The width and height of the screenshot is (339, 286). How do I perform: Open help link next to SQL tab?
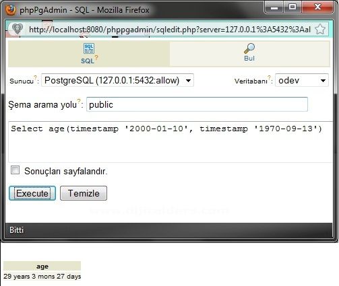[x=96, y=57]
